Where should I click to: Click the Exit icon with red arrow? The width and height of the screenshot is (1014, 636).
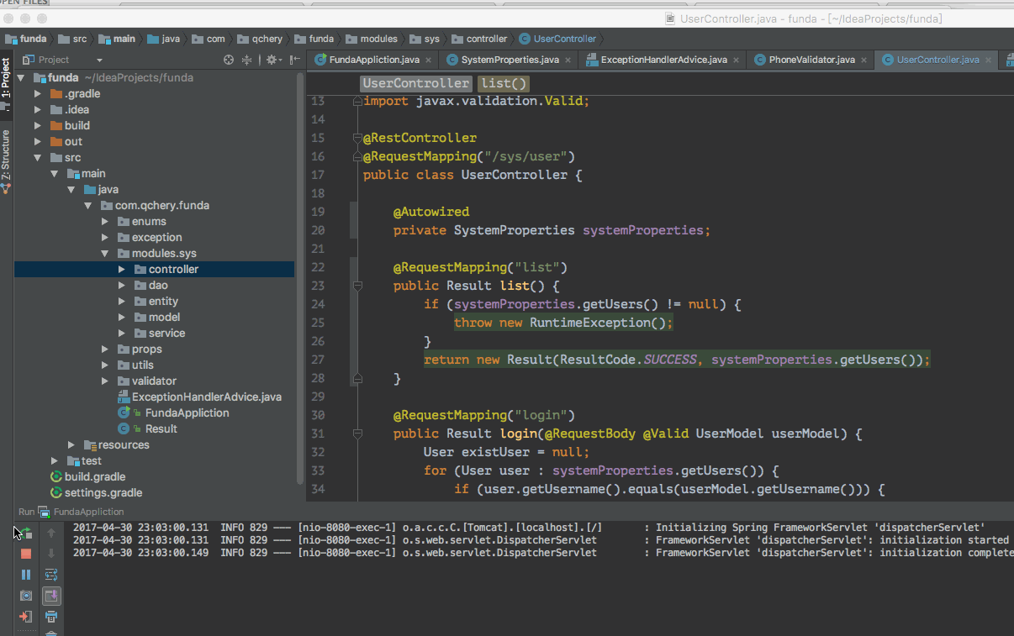(x=26, y=617)
